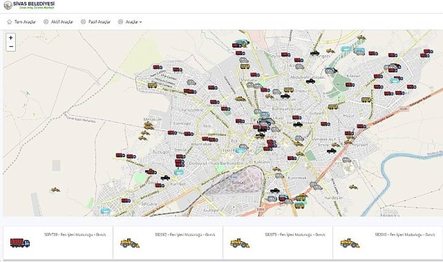Select the yellow loader icon for 582073
The height and width of the screenshot is (262, 443).
[240, 243]
